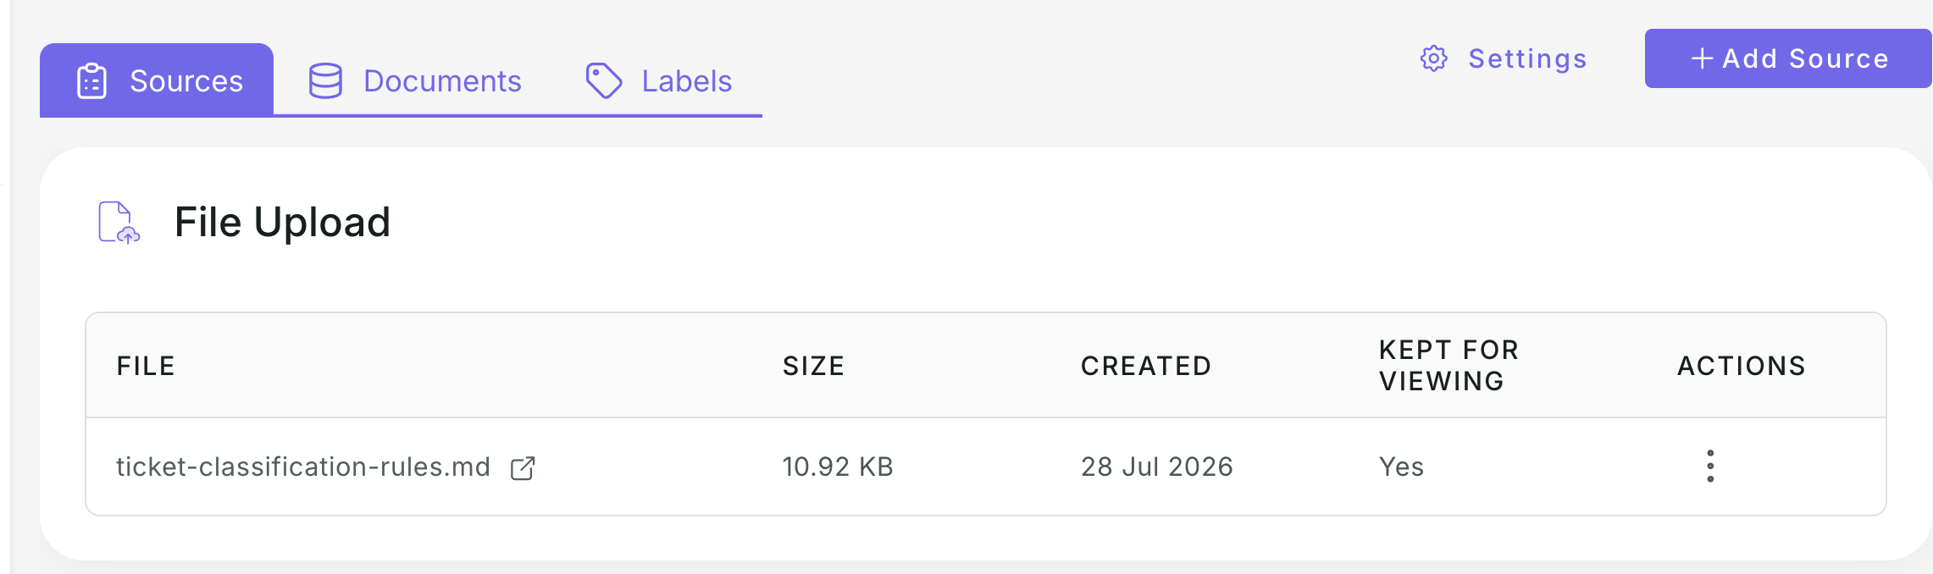The image size is (1933, 574).
Task: Click the FILE column header
Action: 146,366
